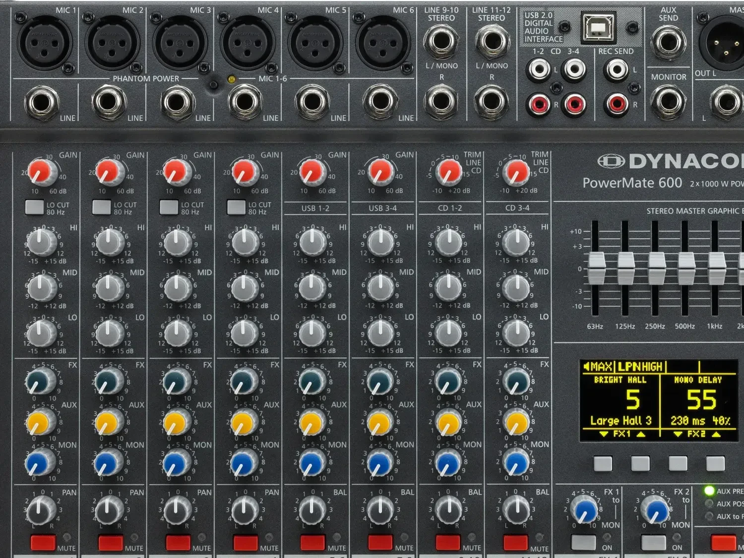Toggle the FX 1 ON button
744x558 pixels.
[x=584, y=543]
